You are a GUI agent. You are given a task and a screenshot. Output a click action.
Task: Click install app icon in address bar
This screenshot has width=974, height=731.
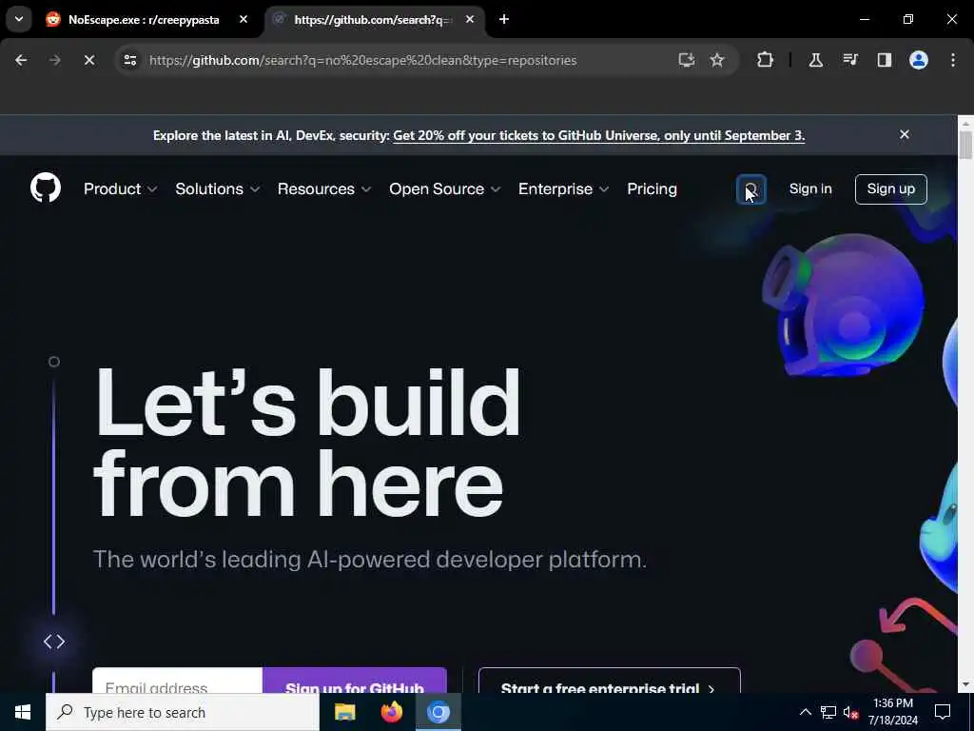coord(687,60)
